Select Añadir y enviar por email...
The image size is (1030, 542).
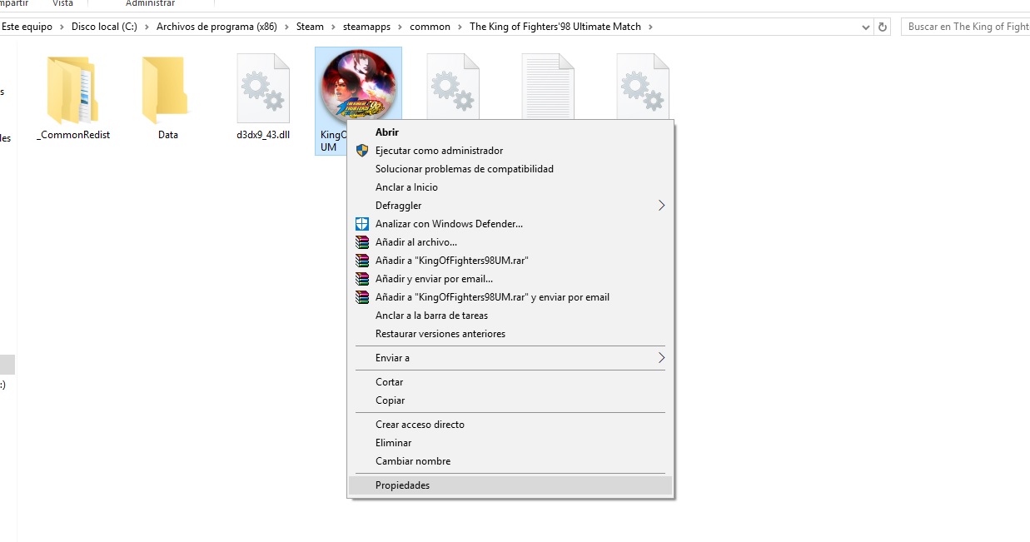(510, 279)
